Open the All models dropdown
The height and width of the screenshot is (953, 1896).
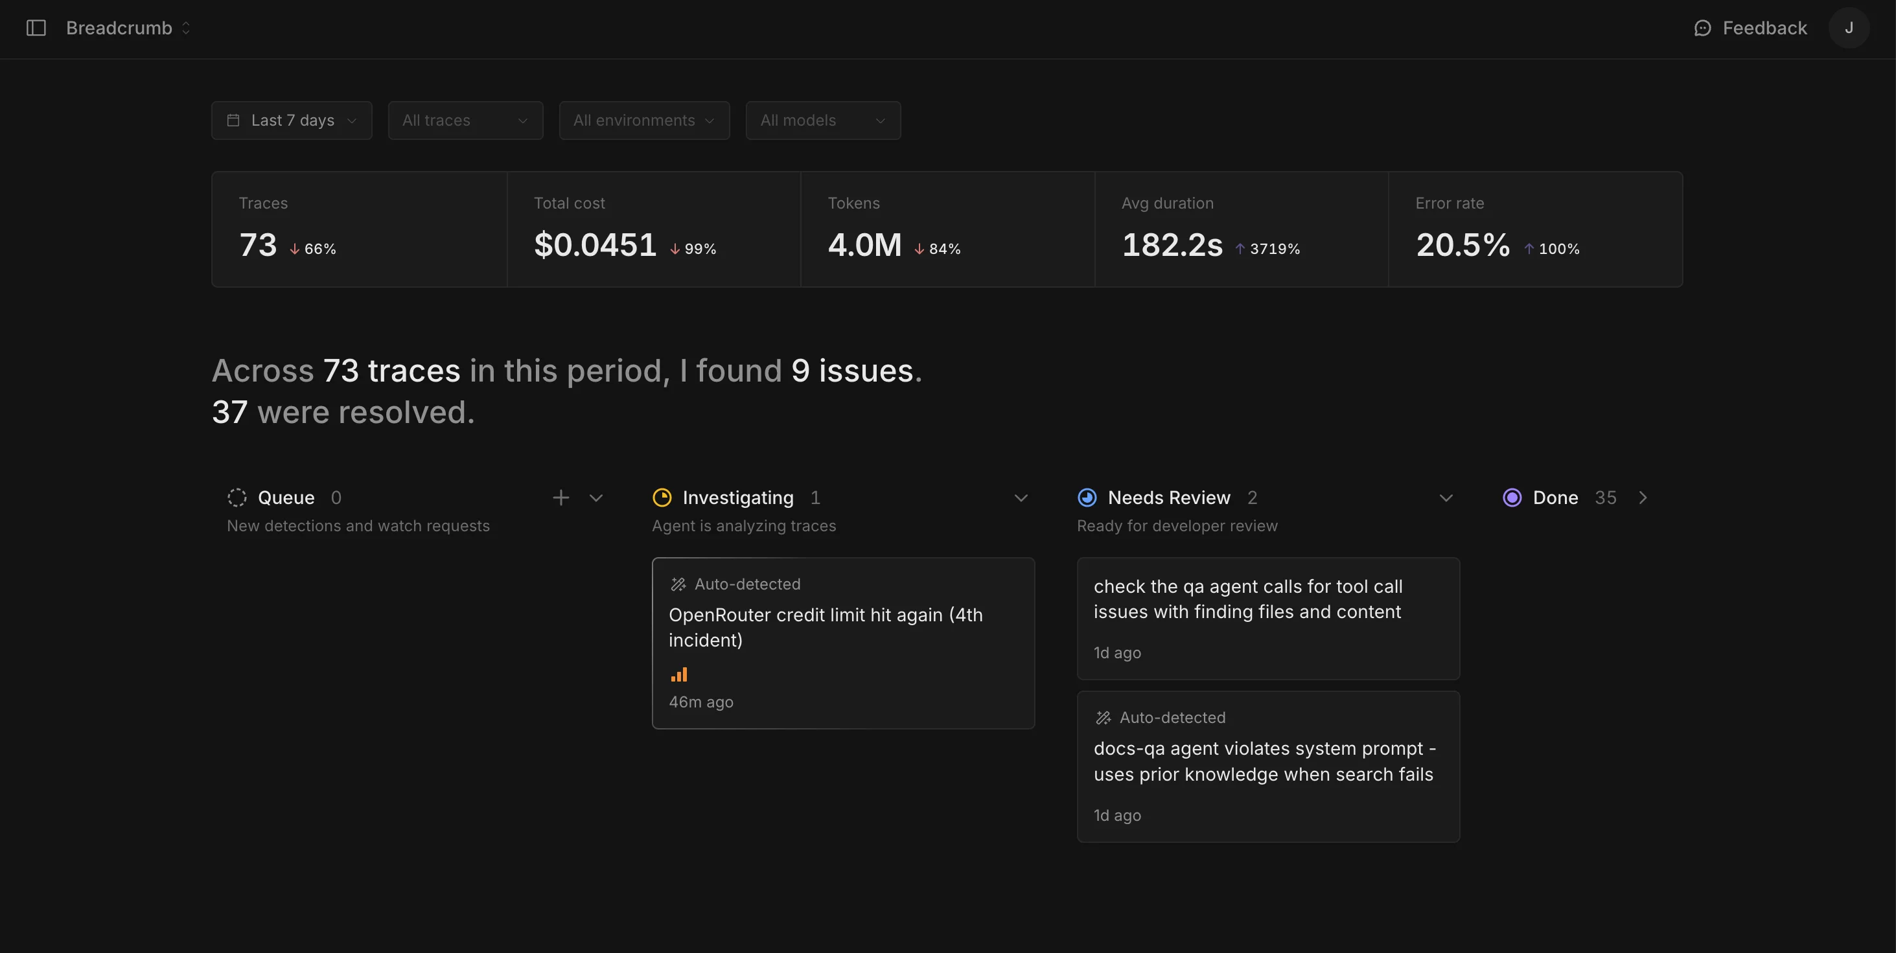(x=823, y=120)
